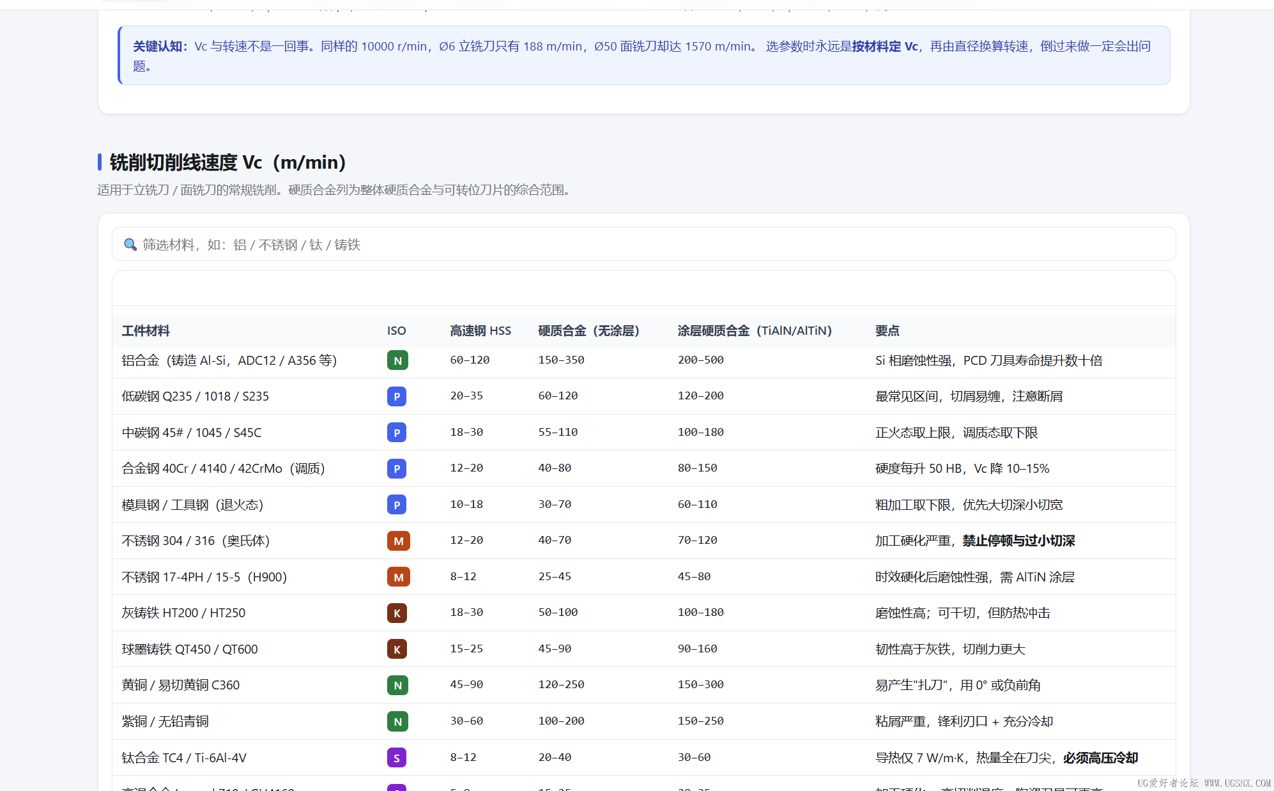This screenshot has width=1274, height=791.
Task: Click the P badge for 模具钢 row
Action: coord(397,505)
